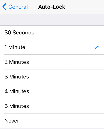Image resolution: width=104 pixels, height=129 pixels.
Task: Tap the word "Minutes" in 5 Minutes row
Action: 19,106
